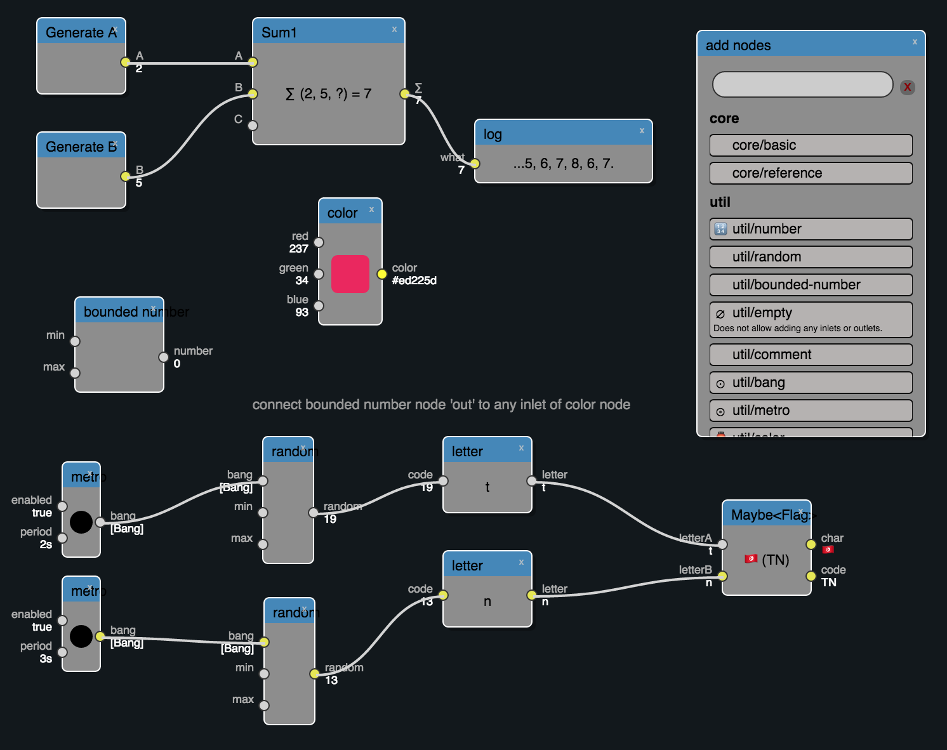Close the log node

pyautogui.click(x=642, y=131)
